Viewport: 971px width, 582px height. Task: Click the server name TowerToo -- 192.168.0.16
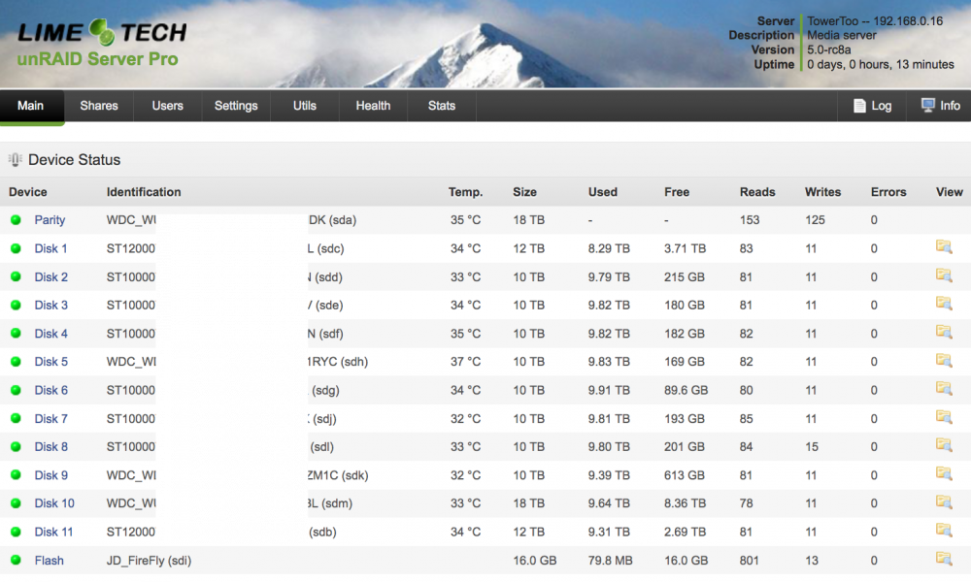point(875,21)
